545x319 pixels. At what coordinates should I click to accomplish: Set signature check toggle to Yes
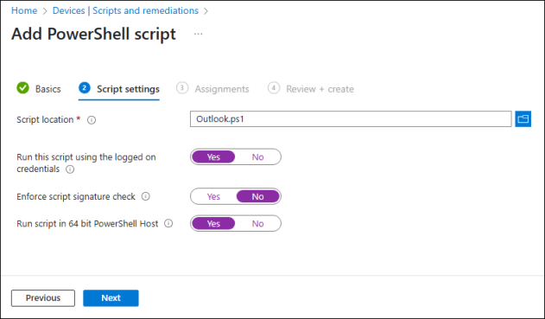pos(213,196)
